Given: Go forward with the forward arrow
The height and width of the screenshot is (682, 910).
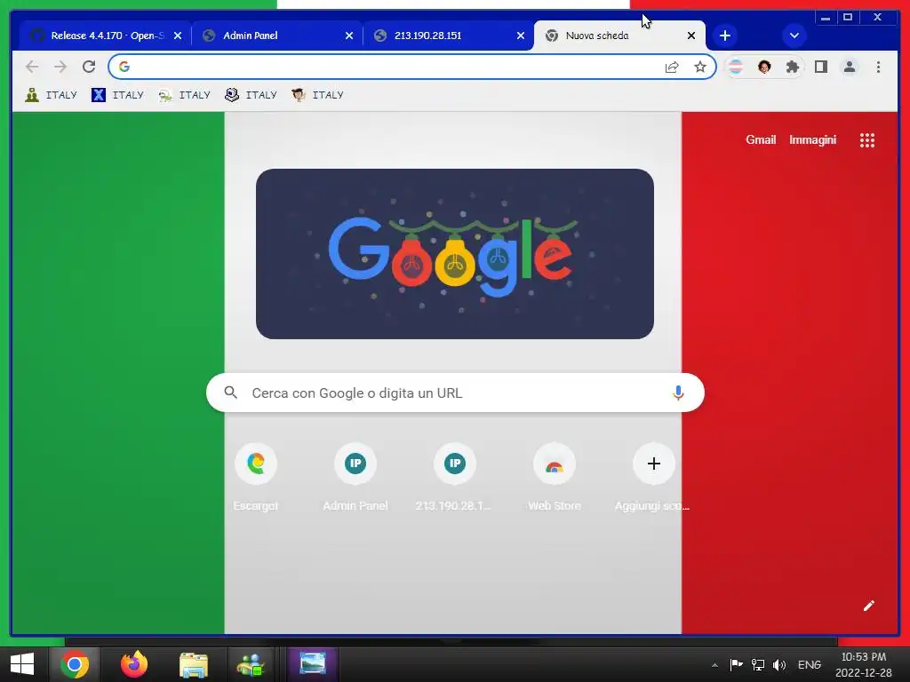Looking at the screenshot, I should [x=60, y=67].
